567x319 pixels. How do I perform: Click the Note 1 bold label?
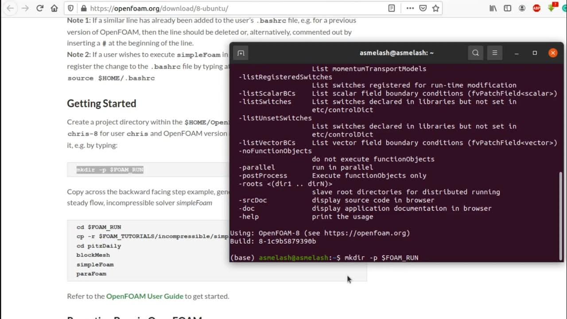(x=79, y=20)
